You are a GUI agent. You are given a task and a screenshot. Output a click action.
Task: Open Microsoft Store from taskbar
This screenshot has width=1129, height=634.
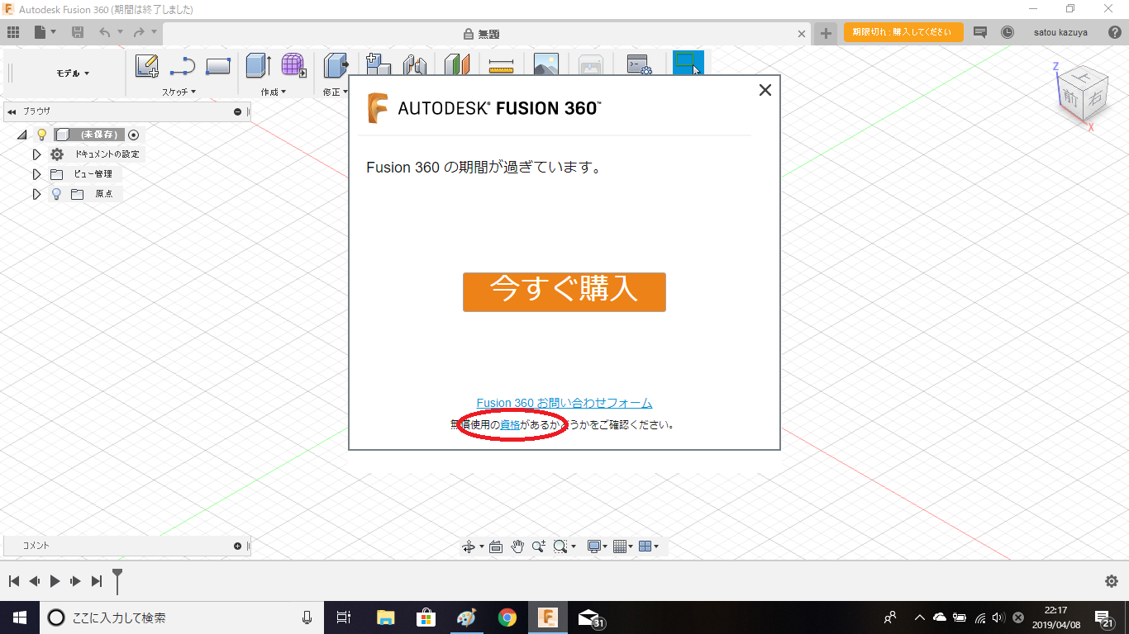[x=426, y=617]
